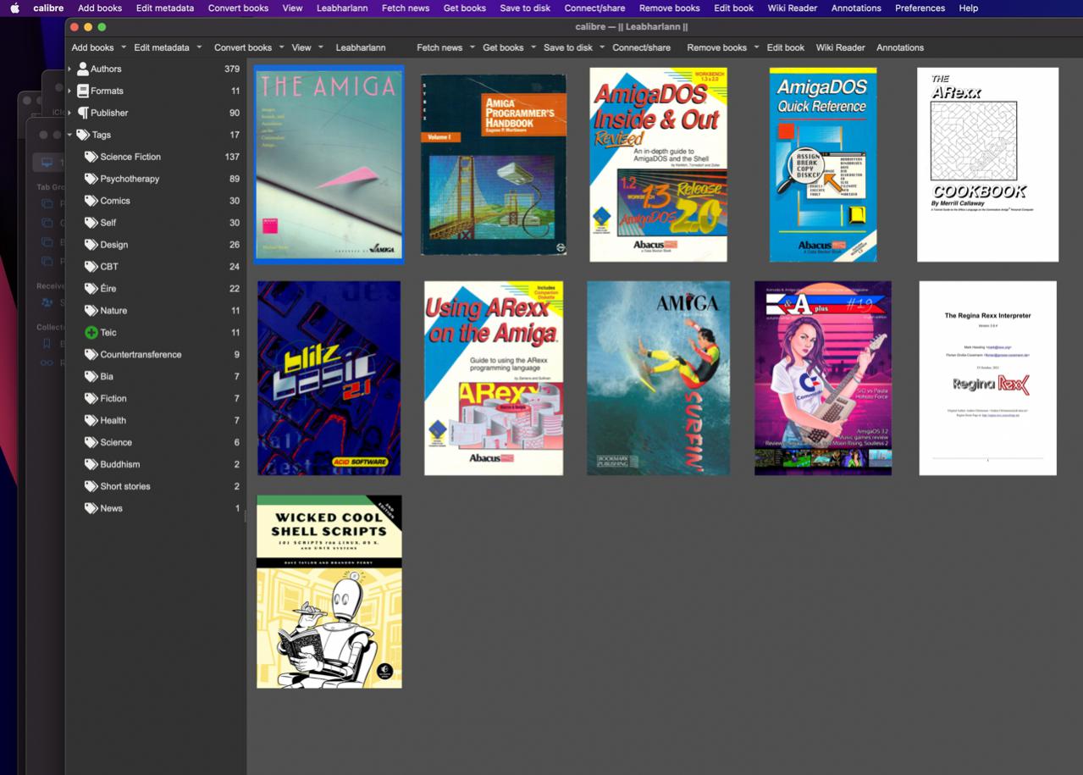The width and height of the screenshot is (1083, 775).
Task: Select the K&A plus #19 magazine cover
Action: tap(823, 378)
